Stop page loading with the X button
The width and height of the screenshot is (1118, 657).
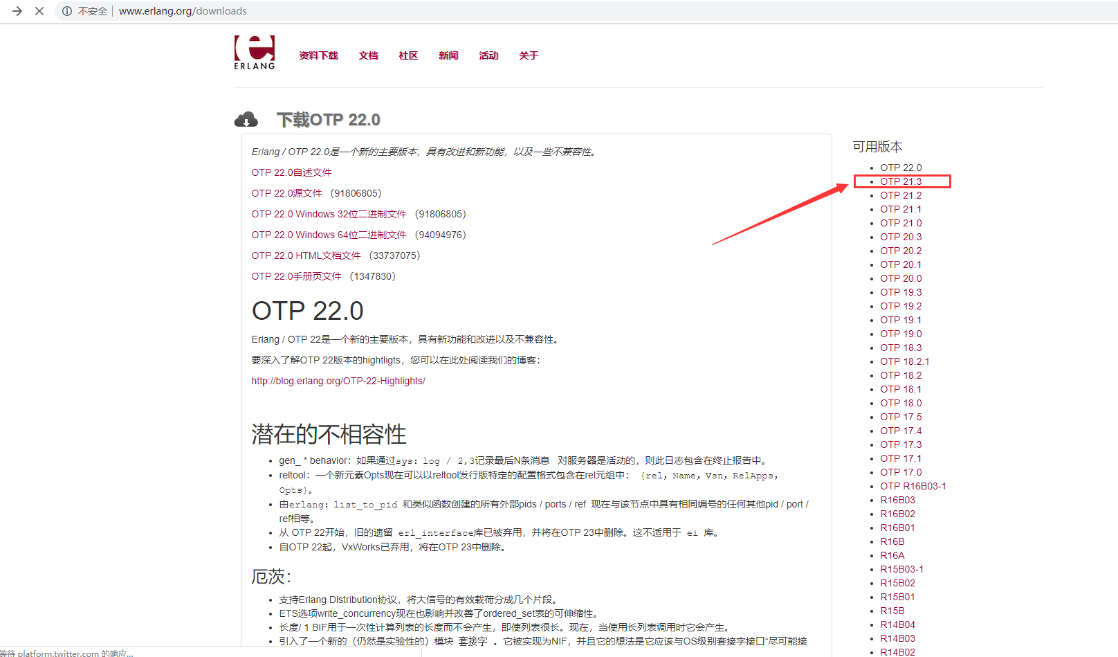click(39, 11)
